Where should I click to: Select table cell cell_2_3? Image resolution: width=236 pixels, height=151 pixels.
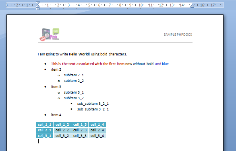tap(80, 130)
